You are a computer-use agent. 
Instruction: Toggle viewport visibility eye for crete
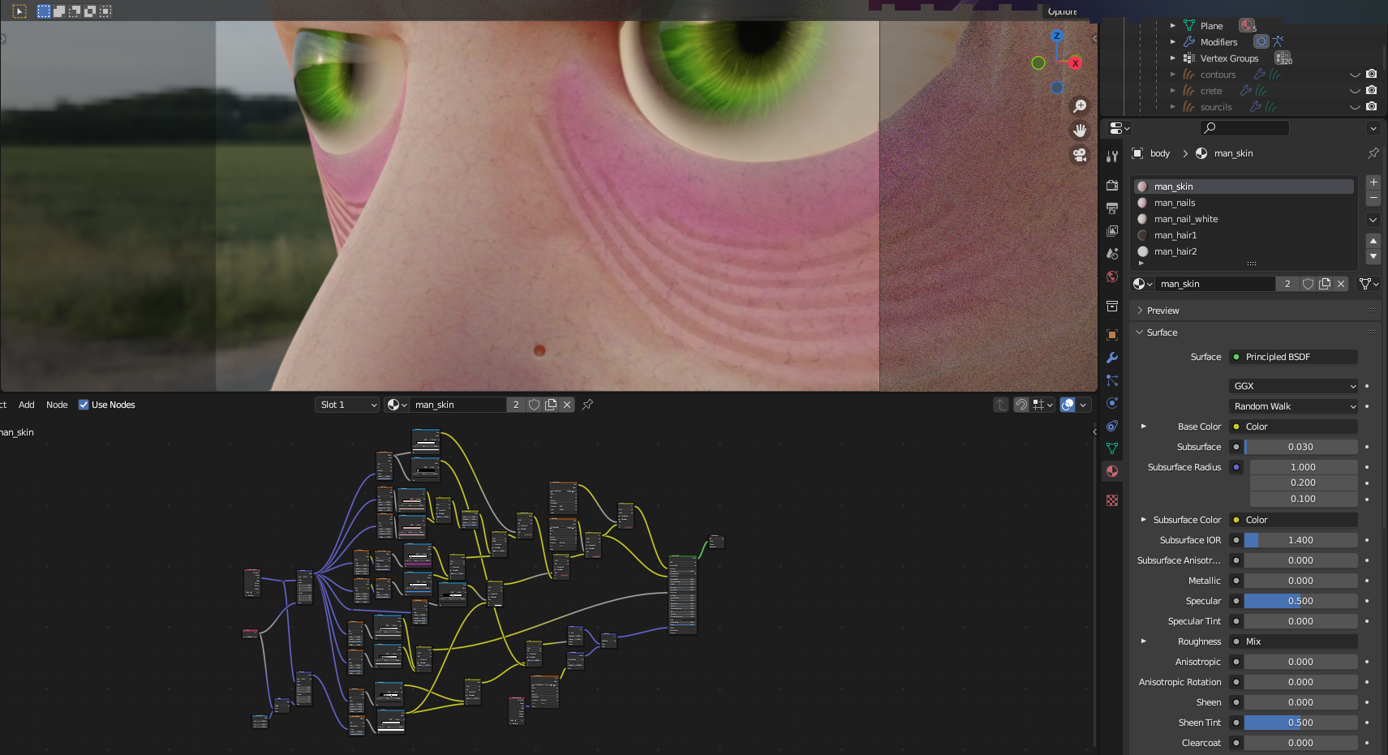pyautogui.click(x=1355, y=91)
